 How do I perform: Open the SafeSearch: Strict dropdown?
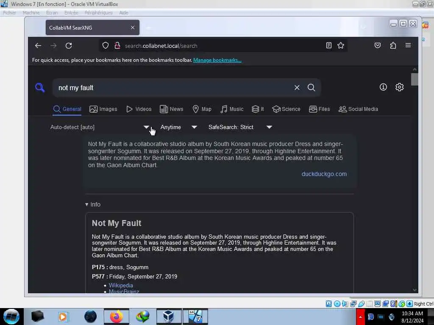click(240, 127)
